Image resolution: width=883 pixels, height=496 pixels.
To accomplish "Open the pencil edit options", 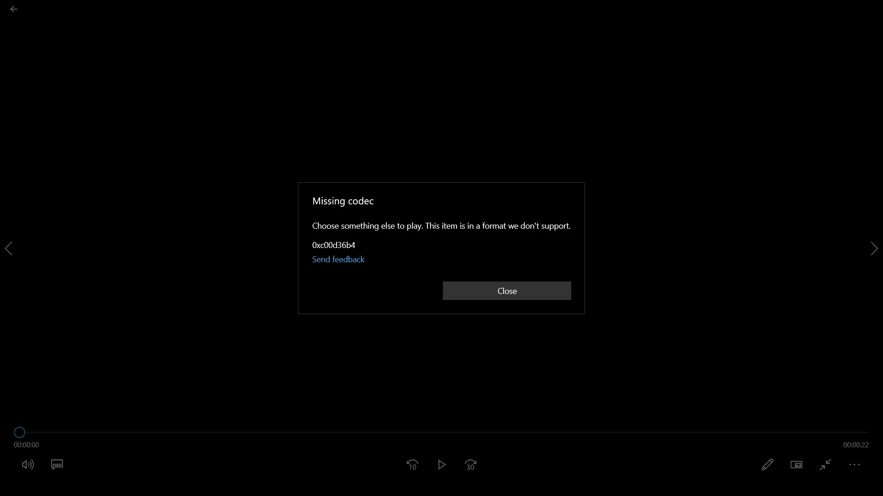I will (767, 465).
